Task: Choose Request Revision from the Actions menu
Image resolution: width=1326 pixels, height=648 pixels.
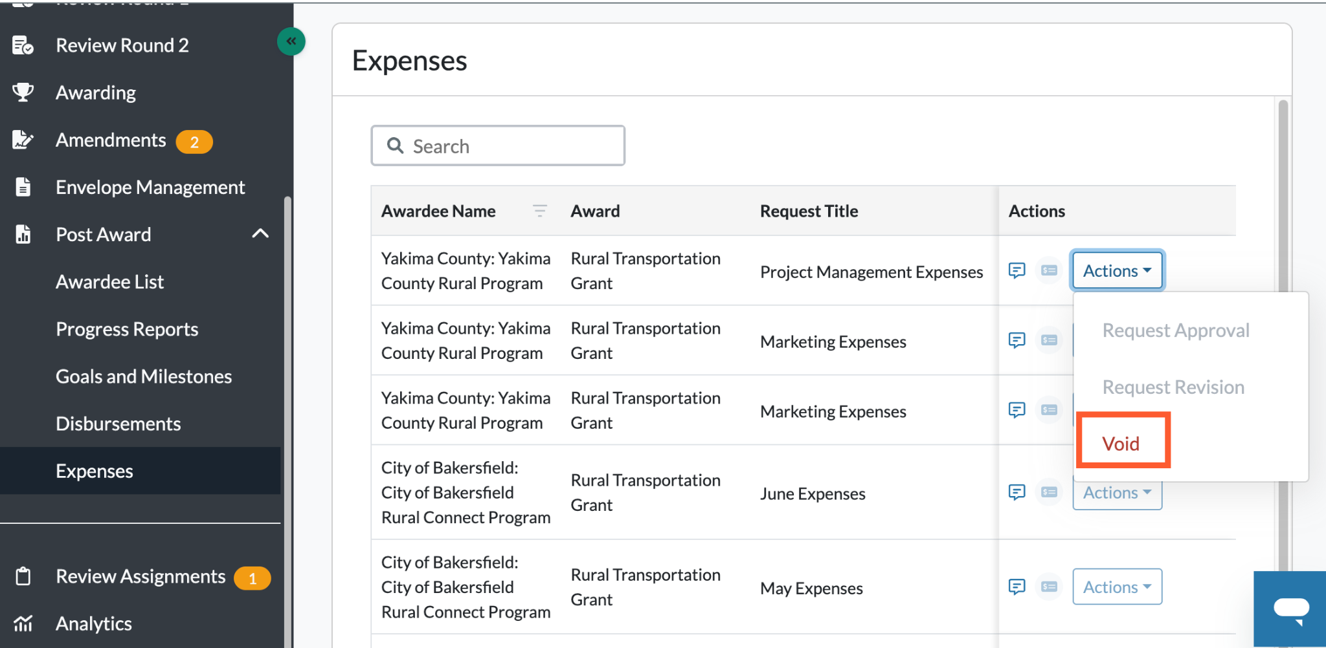Action: click(x=1173, y=387)
